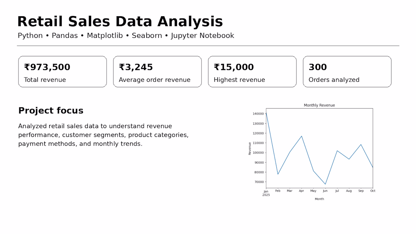Click the ₹15,000 value
Image resolution: width=416 pixels, height=234 pixels.
coord(234,67)
